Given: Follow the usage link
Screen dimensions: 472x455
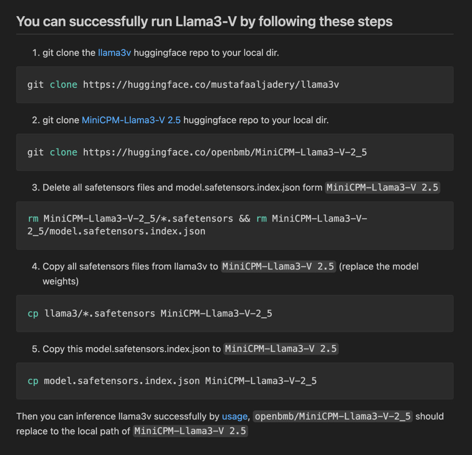Looking at the screenshot, I should click(x=235, y=417).
